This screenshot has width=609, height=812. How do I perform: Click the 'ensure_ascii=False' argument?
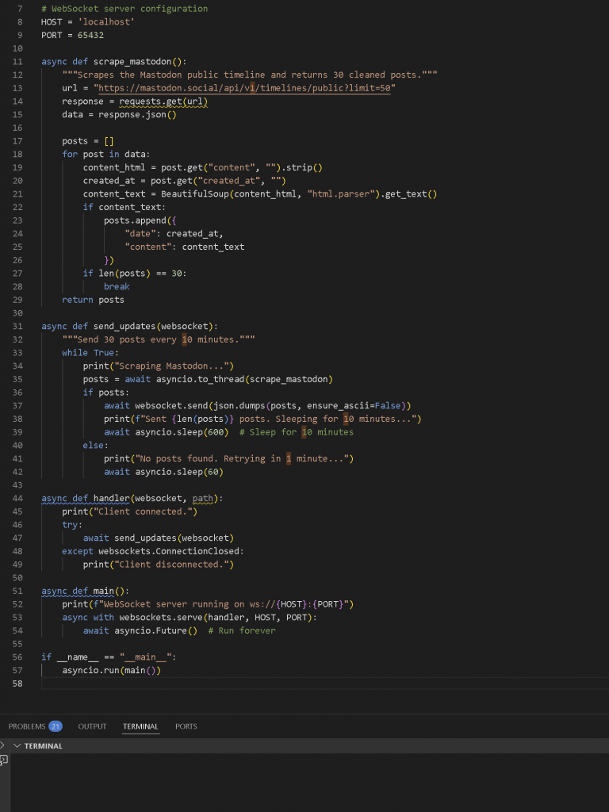(354, 405)
